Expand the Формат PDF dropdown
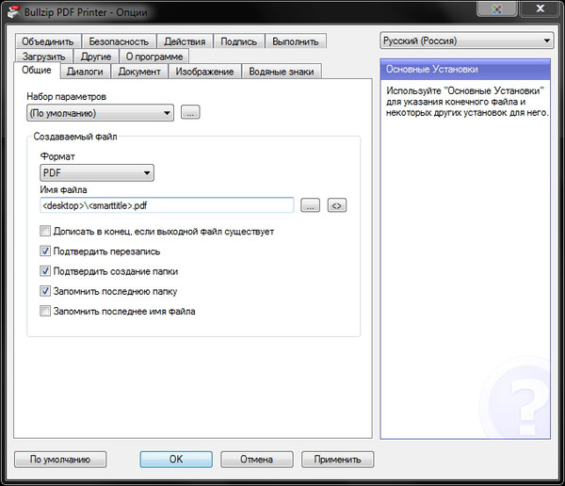This screenshot has width=565, height=486. click(x=97, y=173)
